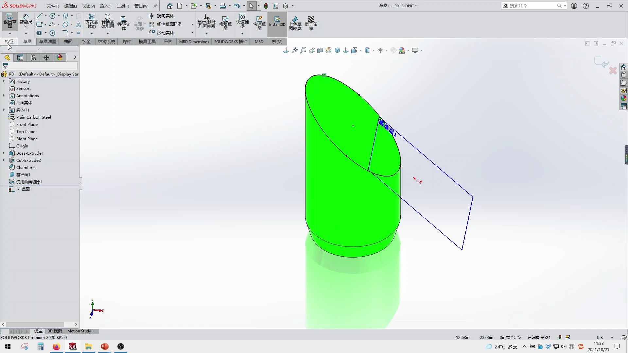628x353 pixels.
Task: Expand the Boss-Extrude1 feature node
Action: pyautogui.click(x=3, y=153)
